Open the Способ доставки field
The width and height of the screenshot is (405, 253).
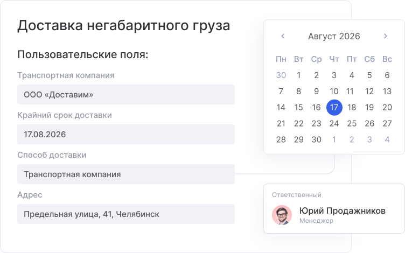[126, 174]
